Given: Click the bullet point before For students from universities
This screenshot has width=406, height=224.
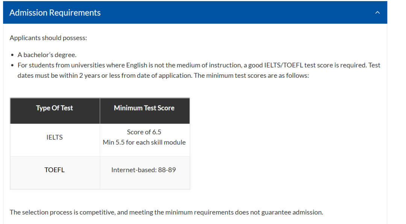Looking at the screenshot, I should pos(13,65).
